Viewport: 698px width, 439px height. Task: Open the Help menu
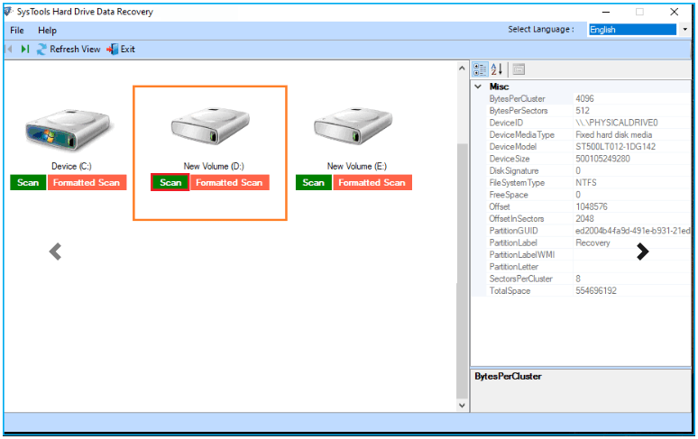[x=47, y=31]
